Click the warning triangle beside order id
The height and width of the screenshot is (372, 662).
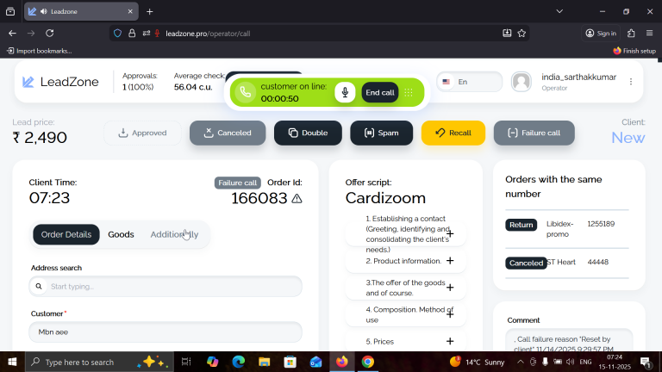(297, 198)
